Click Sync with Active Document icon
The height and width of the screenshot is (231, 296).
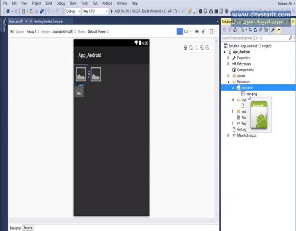click(250, 30)
